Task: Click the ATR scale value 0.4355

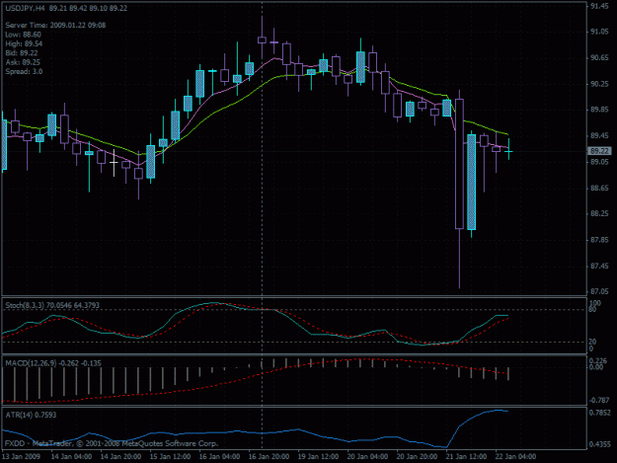Action: pyautogui.click(x=600, y=444)
